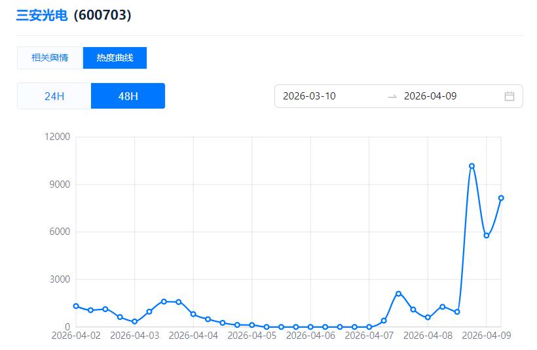Click the end date field 2026-04-09
The image size is (537, 350).
430,96
